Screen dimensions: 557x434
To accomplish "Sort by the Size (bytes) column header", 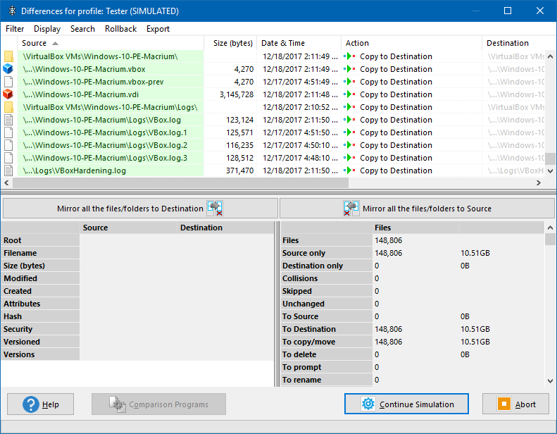I will (232, 43).
